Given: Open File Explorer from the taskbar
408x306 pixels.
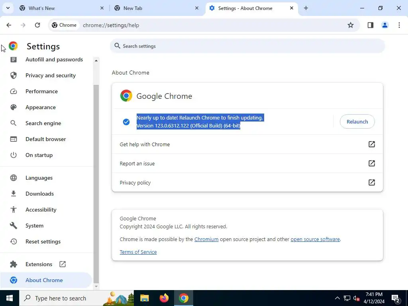Looking at the screenshot, I should pyautogui.click(x=144, y=298).
